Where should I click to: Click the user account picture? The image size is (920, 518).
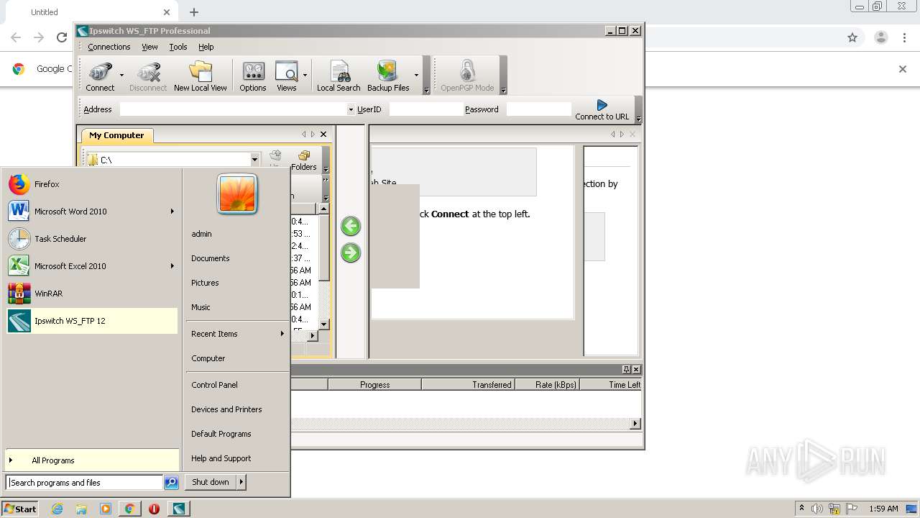pyautogui.click(x=237, y=194)
